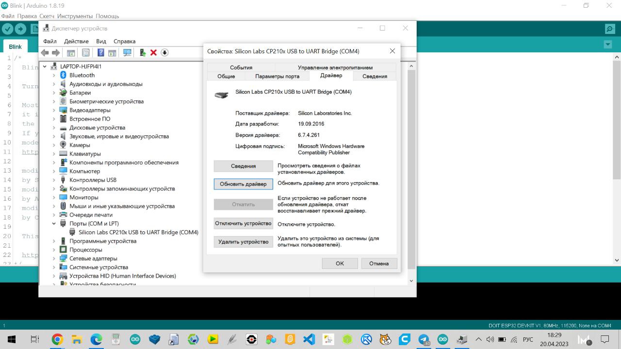Screen dimensions: 621x349
Task: Click the Отмена button in the dialog
Action: pyautogui.click(x=379, y=263)
